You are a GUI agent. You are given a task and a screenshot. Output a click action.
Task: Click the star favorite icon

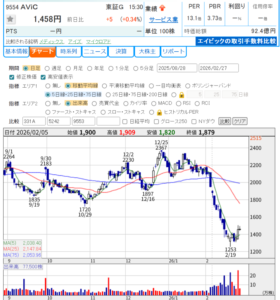point(11,19)
